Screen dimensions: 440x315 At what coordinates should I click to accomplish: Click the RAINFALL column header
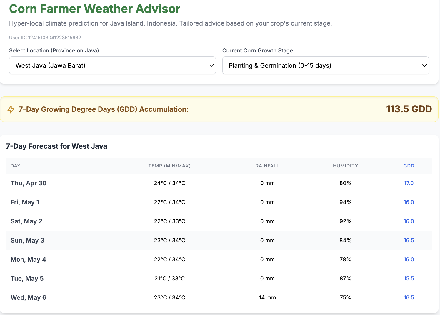(267, 166)
